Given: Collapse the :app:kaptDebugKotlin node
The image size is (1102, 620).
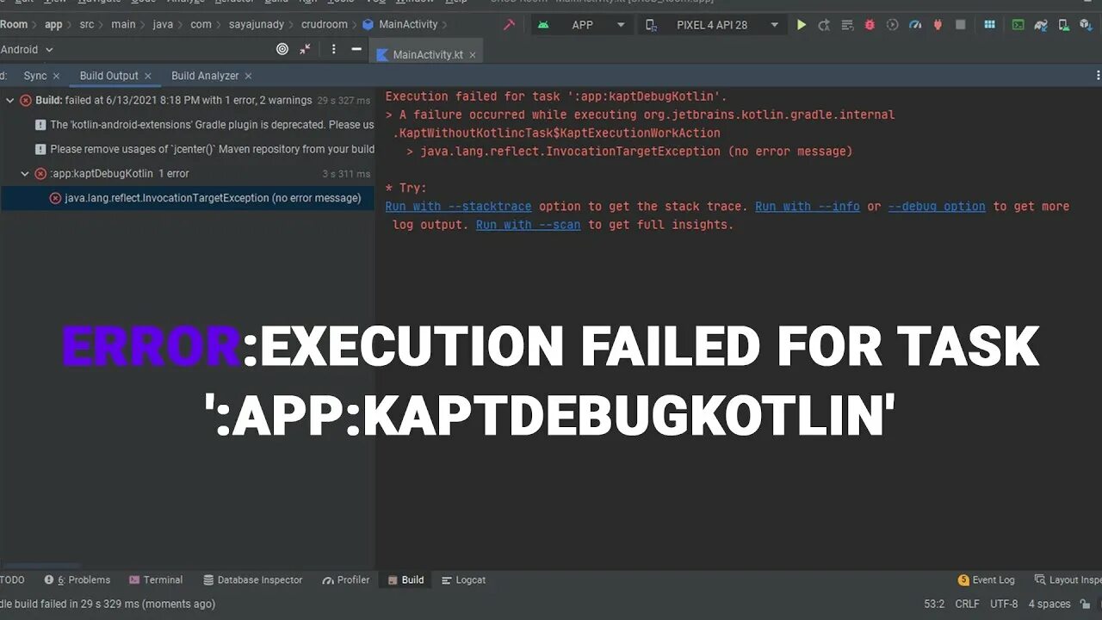Looking at the screenshot, I should [x=25, y=174].
